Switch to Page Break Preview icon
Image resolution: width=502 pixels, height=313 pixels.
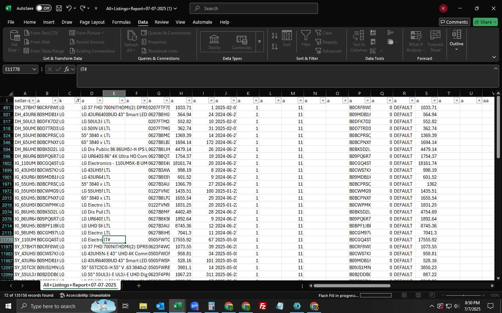click(432, 295)
